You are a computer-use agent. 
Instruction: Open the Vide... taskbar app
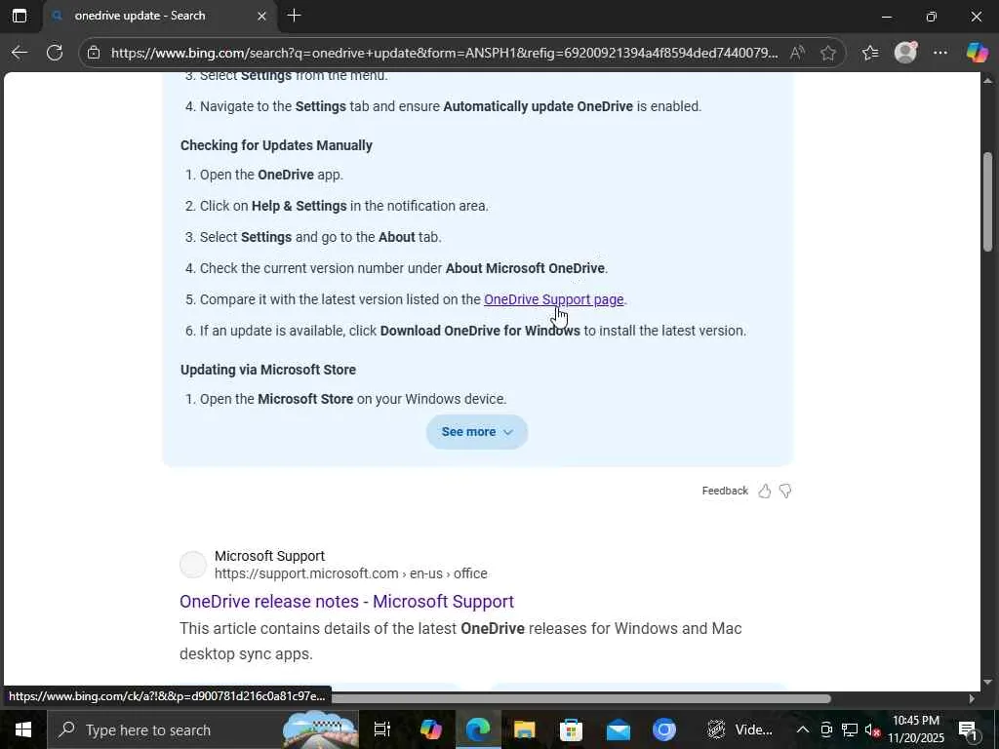pos(739,729)
